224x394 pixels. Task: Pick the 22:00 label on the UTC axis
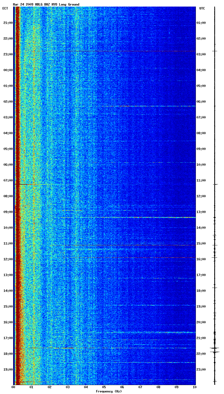click(x=201, y=354)
